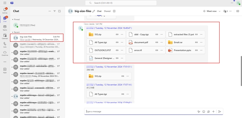Viewport: 242px width, 118px height.
Task: View participants icon showing 3 people
Action: [x=225, y=11]
